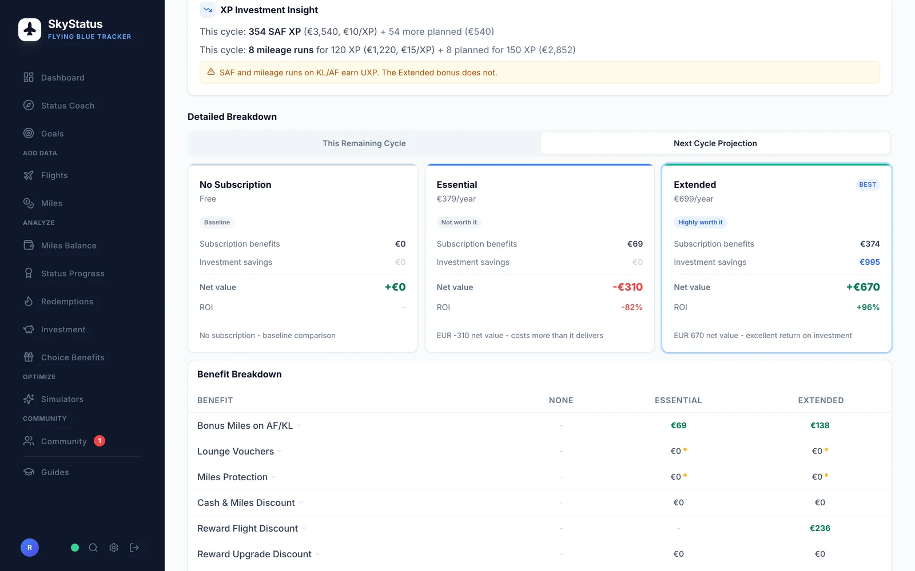Open Dashboard grid icon in sidebar
915x571 pixels.
click(29, 77)
